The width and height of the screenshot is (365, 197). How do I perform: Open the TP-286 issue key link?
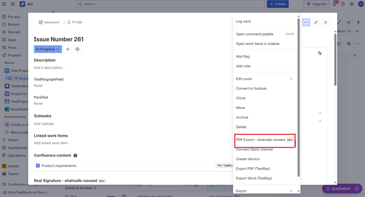pyautogui.click(x=77, y=22)
